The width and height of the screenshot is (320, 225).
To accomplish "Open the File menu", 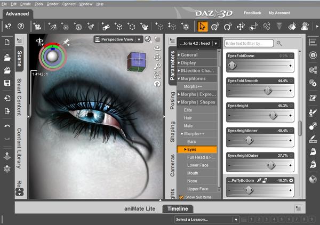I will (4, 4).
